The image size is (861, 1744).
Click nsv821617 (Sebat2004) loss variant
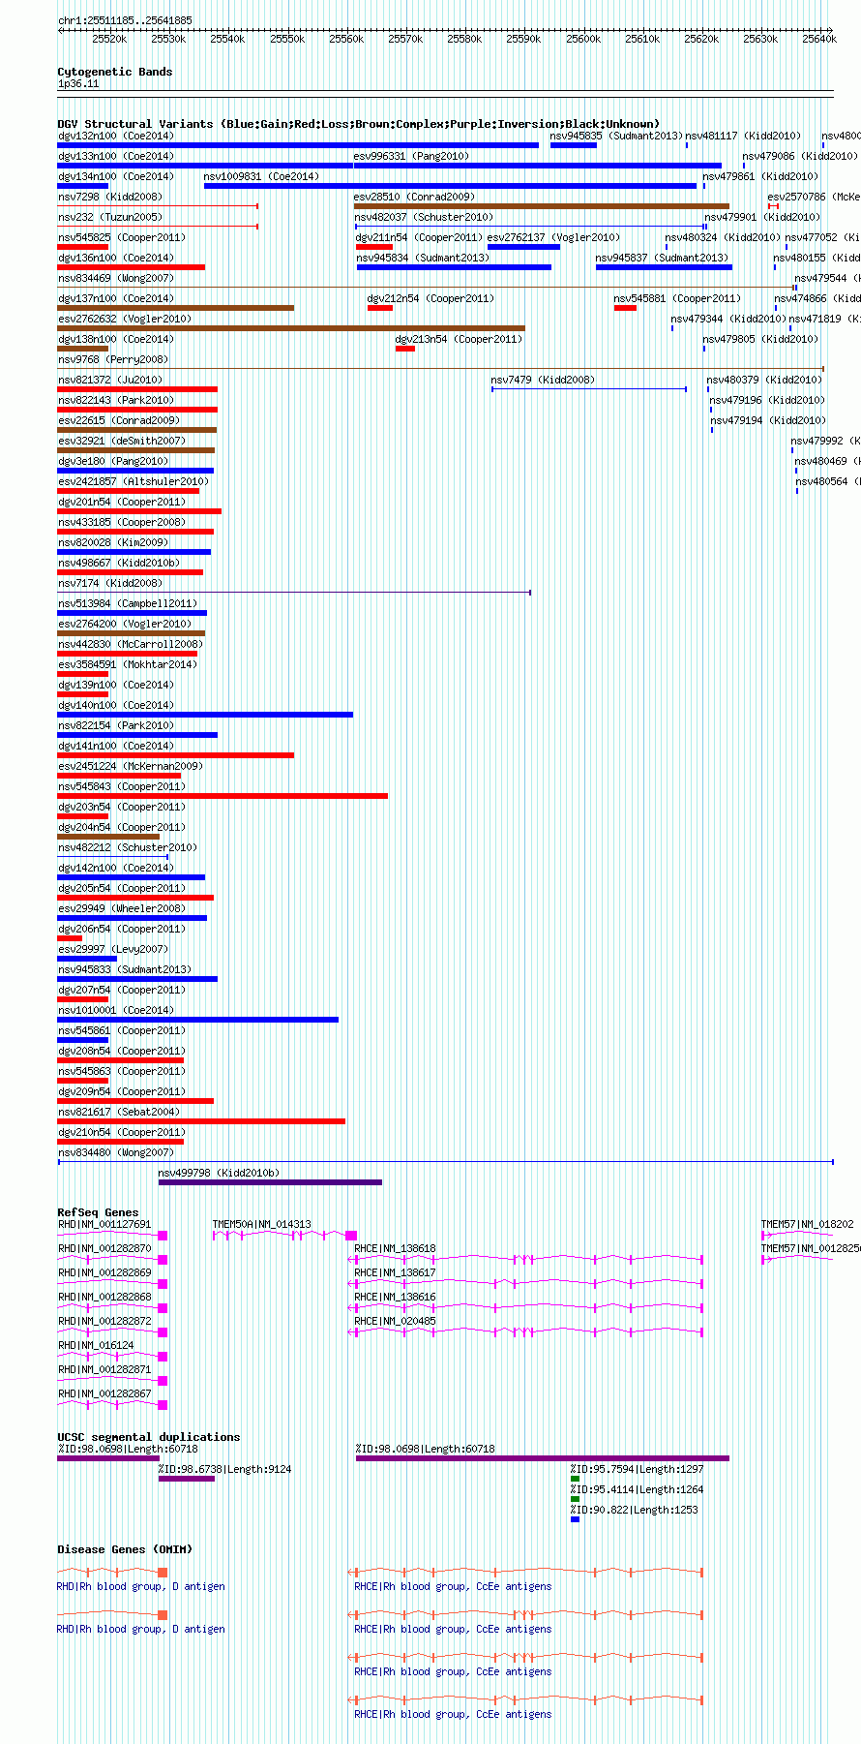[x=201, y=1120]
